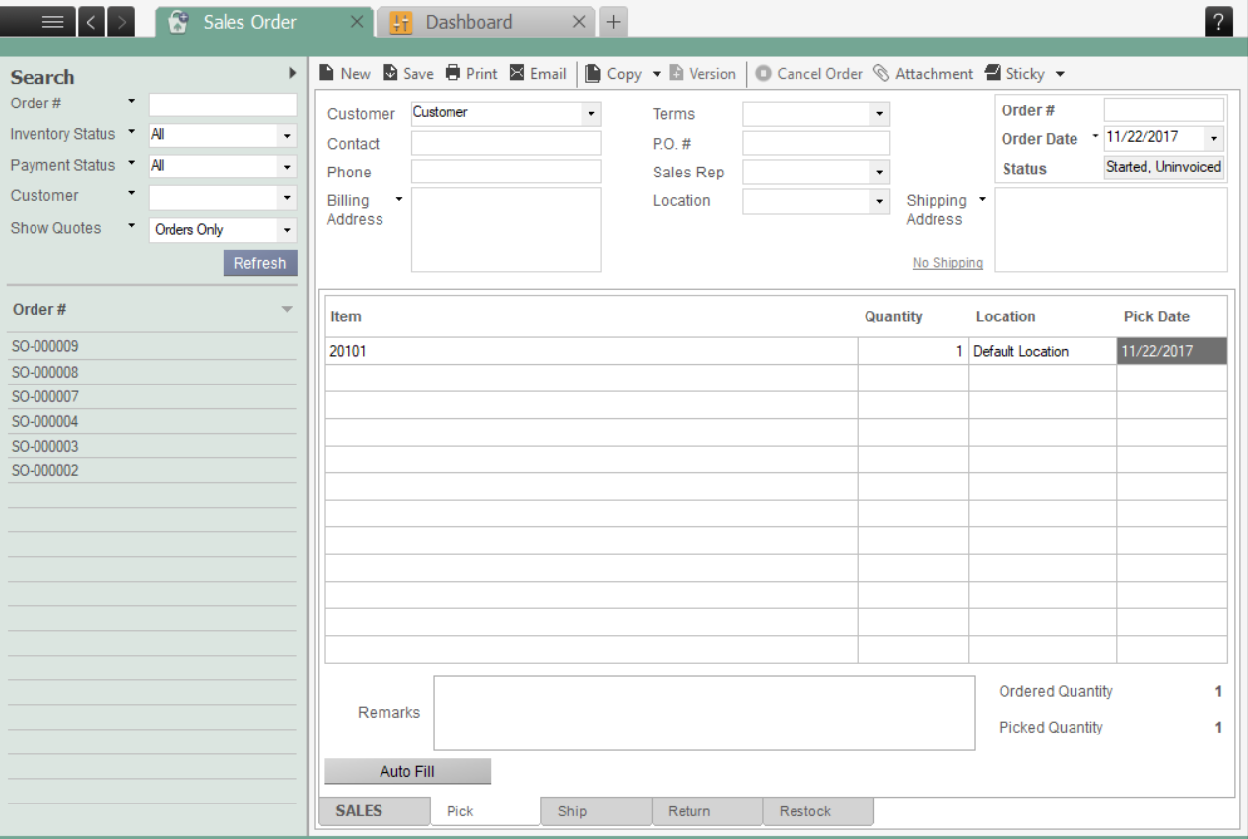Select order SO-000008 in the list
Screen dimensions: 1248x839
click(152, 372)
